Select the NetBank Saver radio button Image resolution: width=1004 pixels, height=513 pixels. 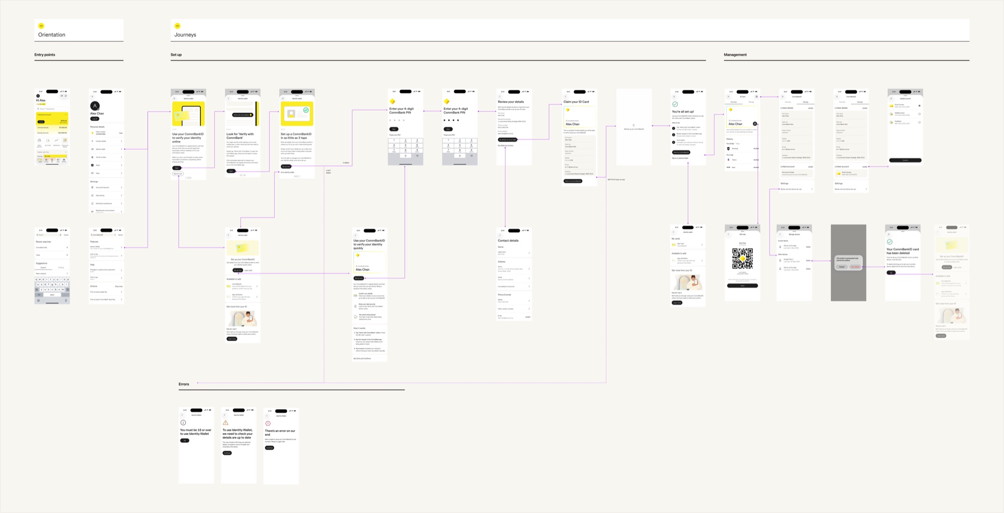(919, 114)
